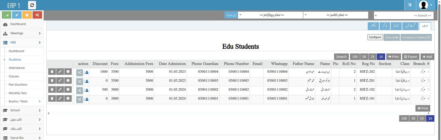Switch to the موجود tab
The image size is (441, 140).
[x=425, y=26]
